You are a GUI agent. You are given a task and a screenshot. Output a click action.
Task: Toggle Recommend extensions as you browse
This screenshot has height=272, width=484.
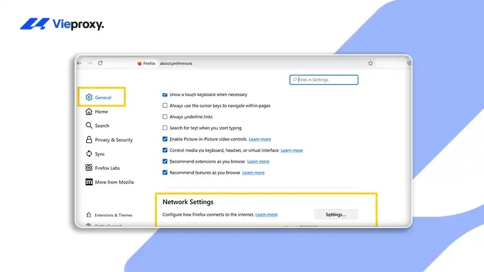pos(165,161)
